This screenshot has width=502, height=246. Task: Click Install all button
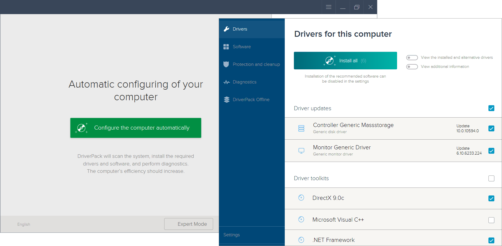[x=345, y=61]
